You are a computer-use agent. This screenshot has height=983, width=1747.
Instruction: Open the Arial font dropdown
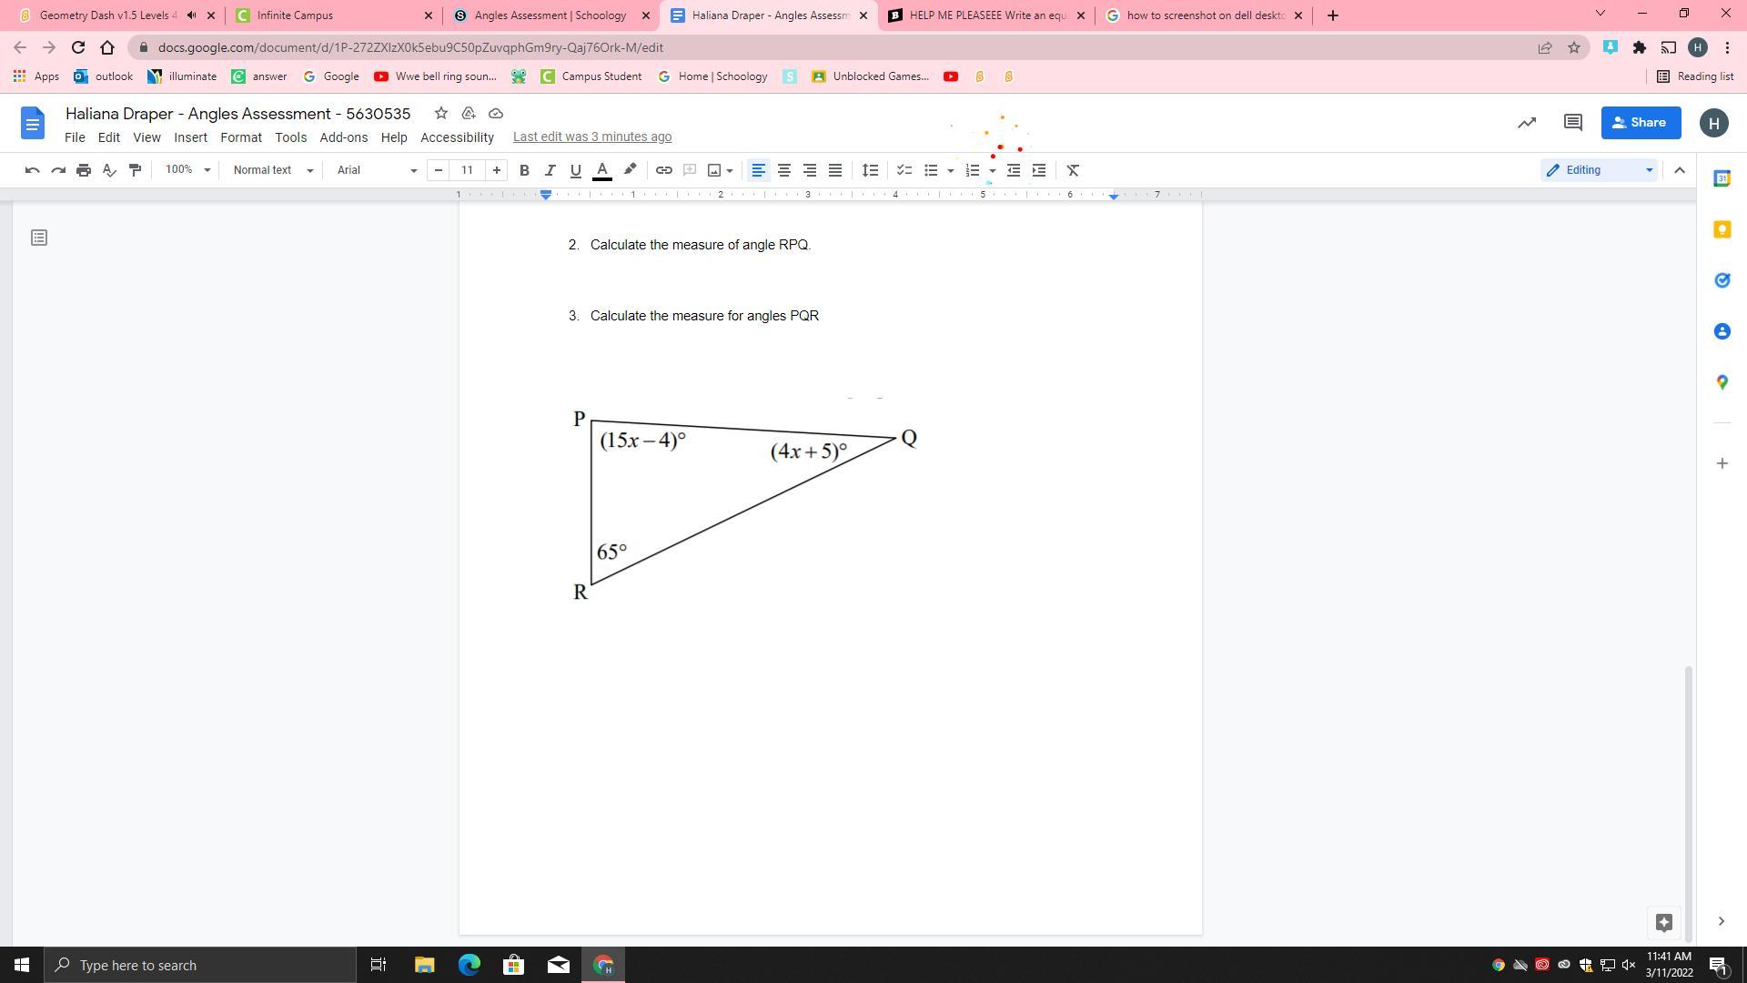376,170
